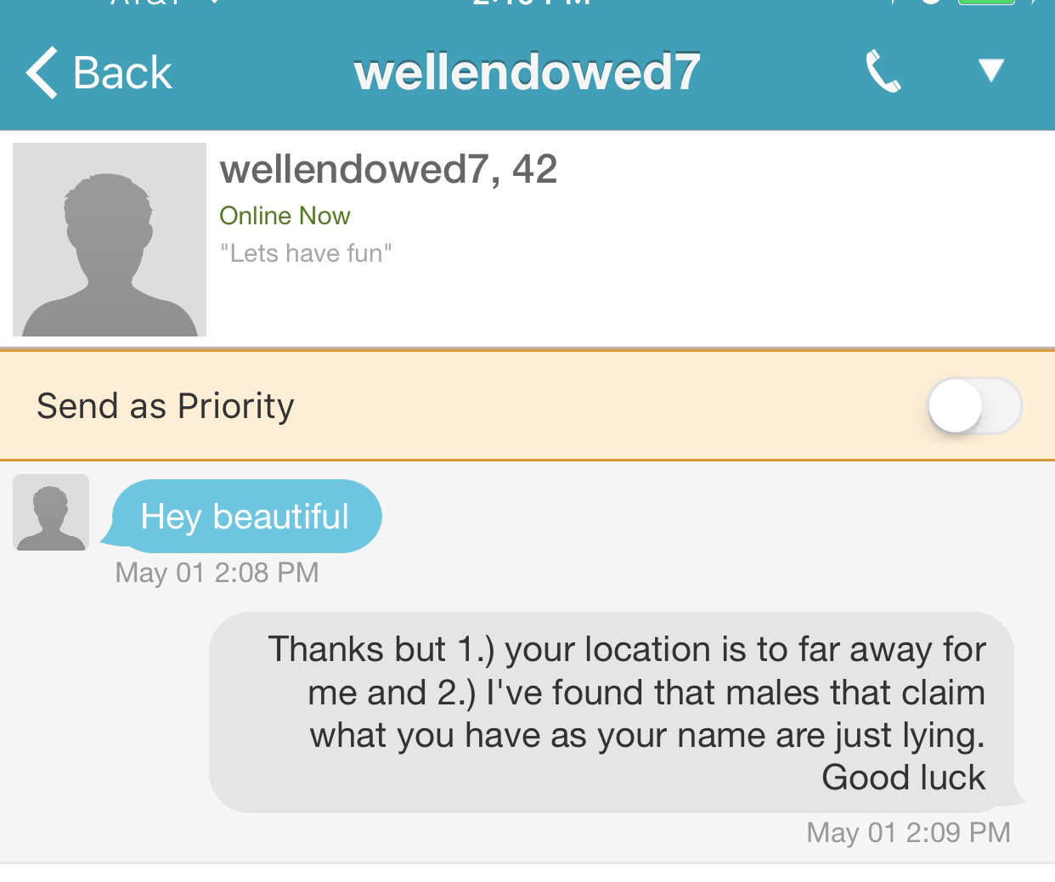The image size is (1055, 882).
Task: Tap the "Online Now" status text
Action: click(285, 216)
